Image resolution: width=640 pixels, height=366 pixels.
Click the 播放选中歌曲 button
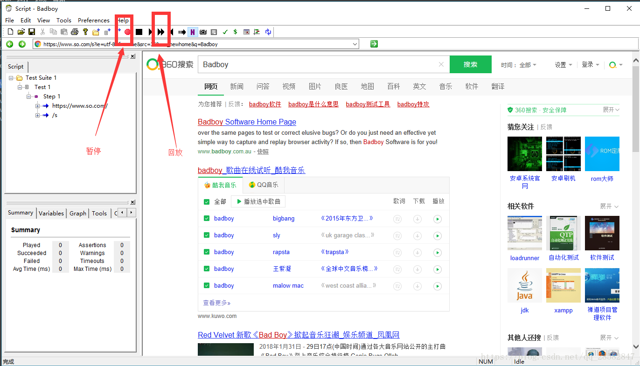(x=258, y=201)
